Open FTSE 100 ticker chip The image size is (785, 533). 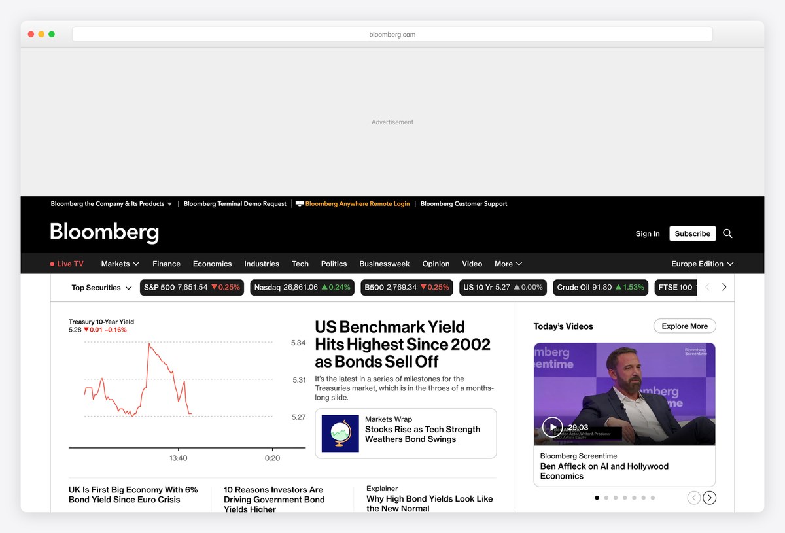[x=676, y=288]
